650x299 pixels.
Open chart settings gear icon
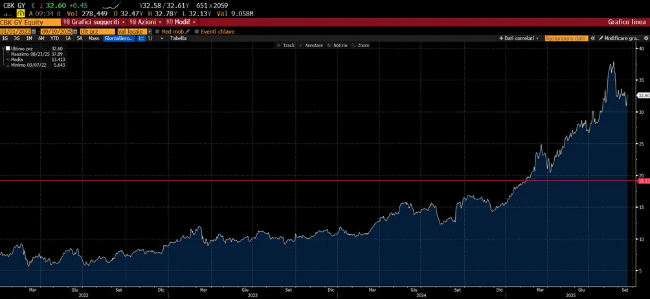[x=646, y=38]
